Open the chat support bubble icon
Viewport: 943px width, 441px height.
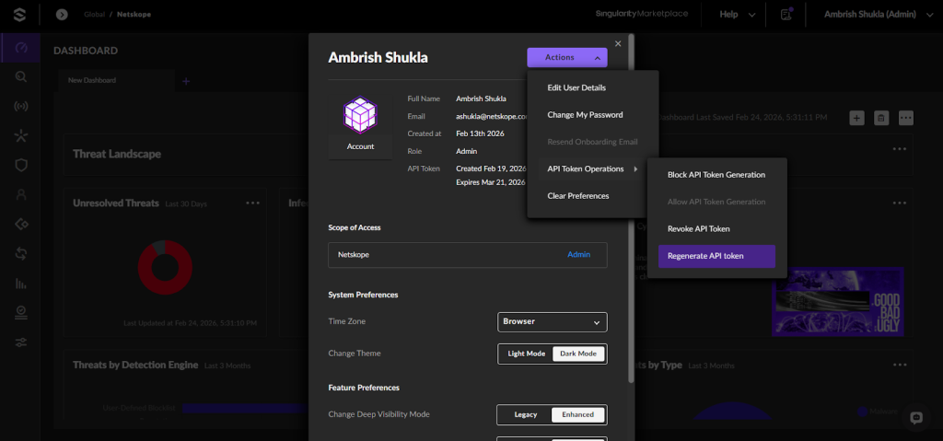[x=916, y=418]
